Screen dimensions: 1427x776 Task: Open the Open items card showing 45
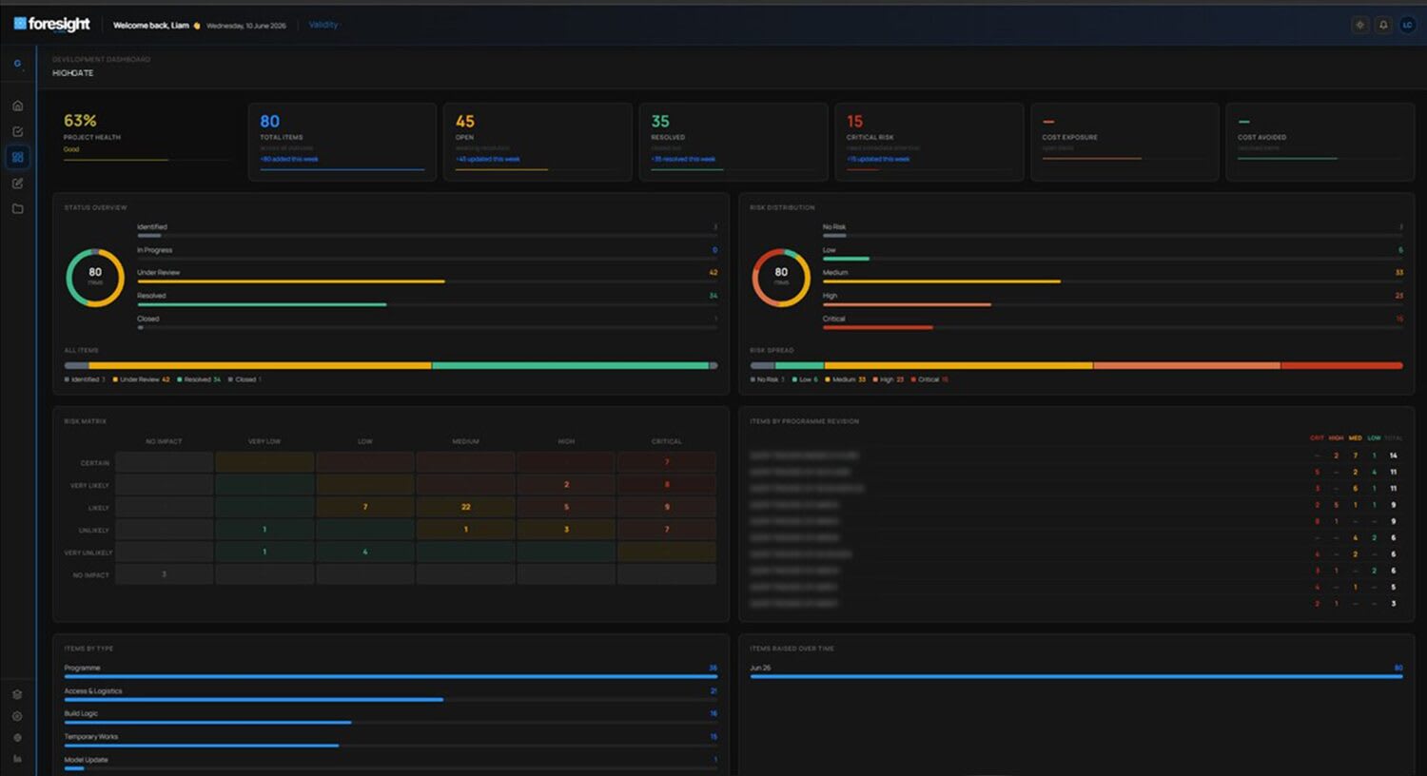tap(538, 142)
